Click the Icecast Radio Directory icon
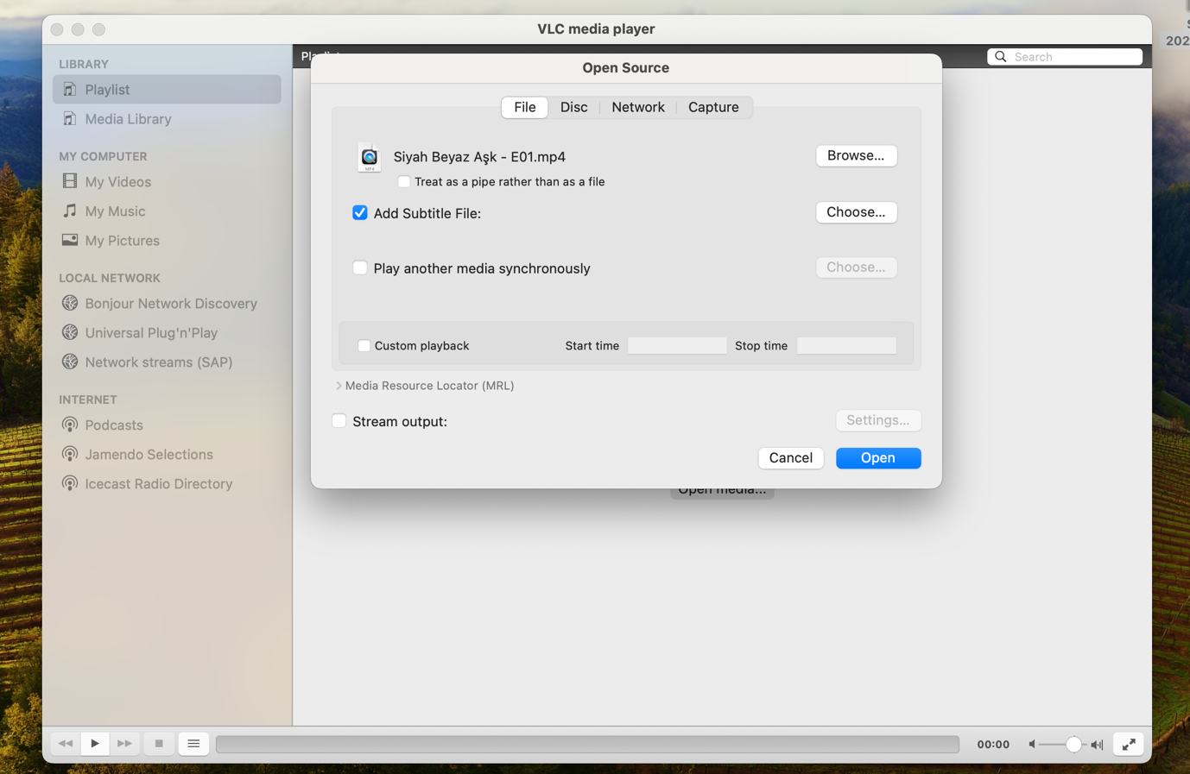1190x774 pixels. point(70,483)
